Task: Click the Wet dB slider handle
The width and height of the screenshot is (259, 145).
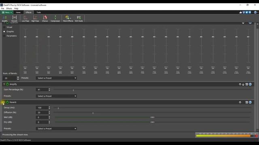Action: click(152, 117)
